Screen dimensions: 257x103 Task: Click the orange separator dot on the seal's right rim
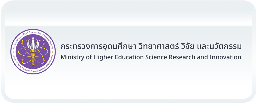[x=53, y=52]
